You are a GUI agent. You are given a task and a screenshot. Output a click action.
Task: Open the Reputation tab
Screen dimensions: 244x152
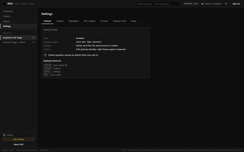74,21
